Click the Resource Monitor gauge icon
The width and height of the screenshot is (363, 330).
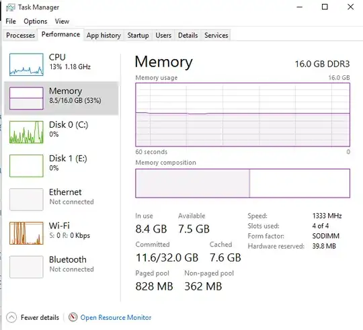[x=73, y=317]
